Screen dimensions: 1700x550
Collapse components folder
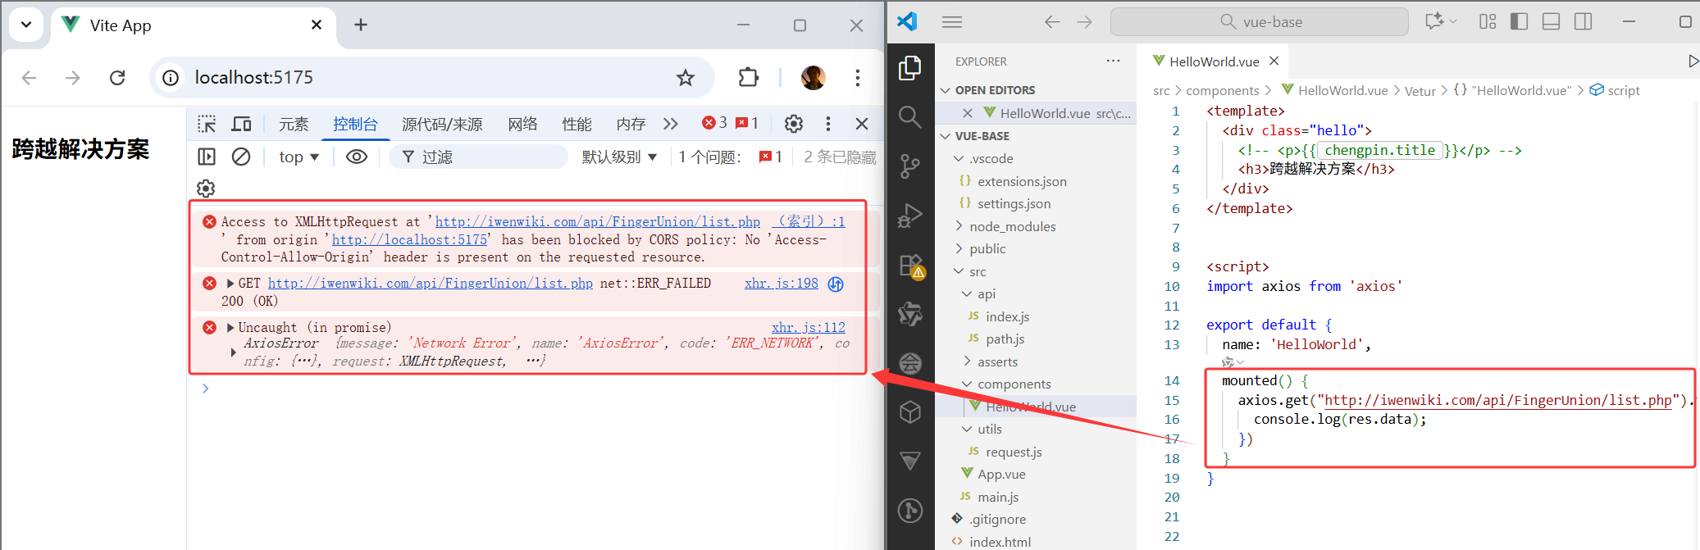[1014, 384]
